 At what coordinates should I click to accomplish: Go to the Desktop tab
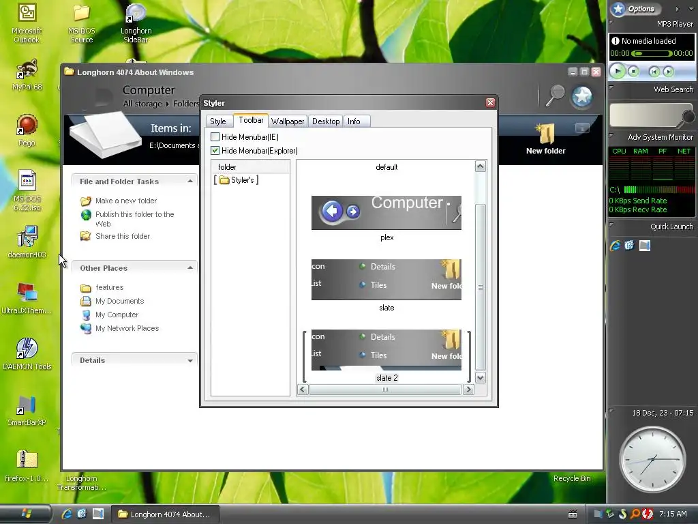(326, 121)
